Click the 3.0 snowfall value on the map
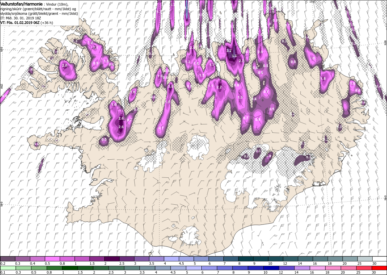This screenshot has height=275, width=387. [170, 86]
